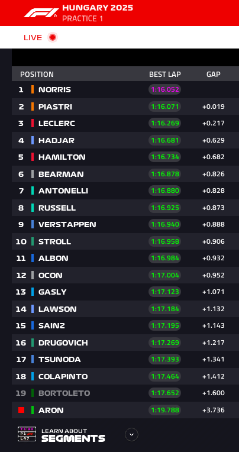Click Norris's orange McLaren team color bar
239x452 pixels.
click(33, 89)
